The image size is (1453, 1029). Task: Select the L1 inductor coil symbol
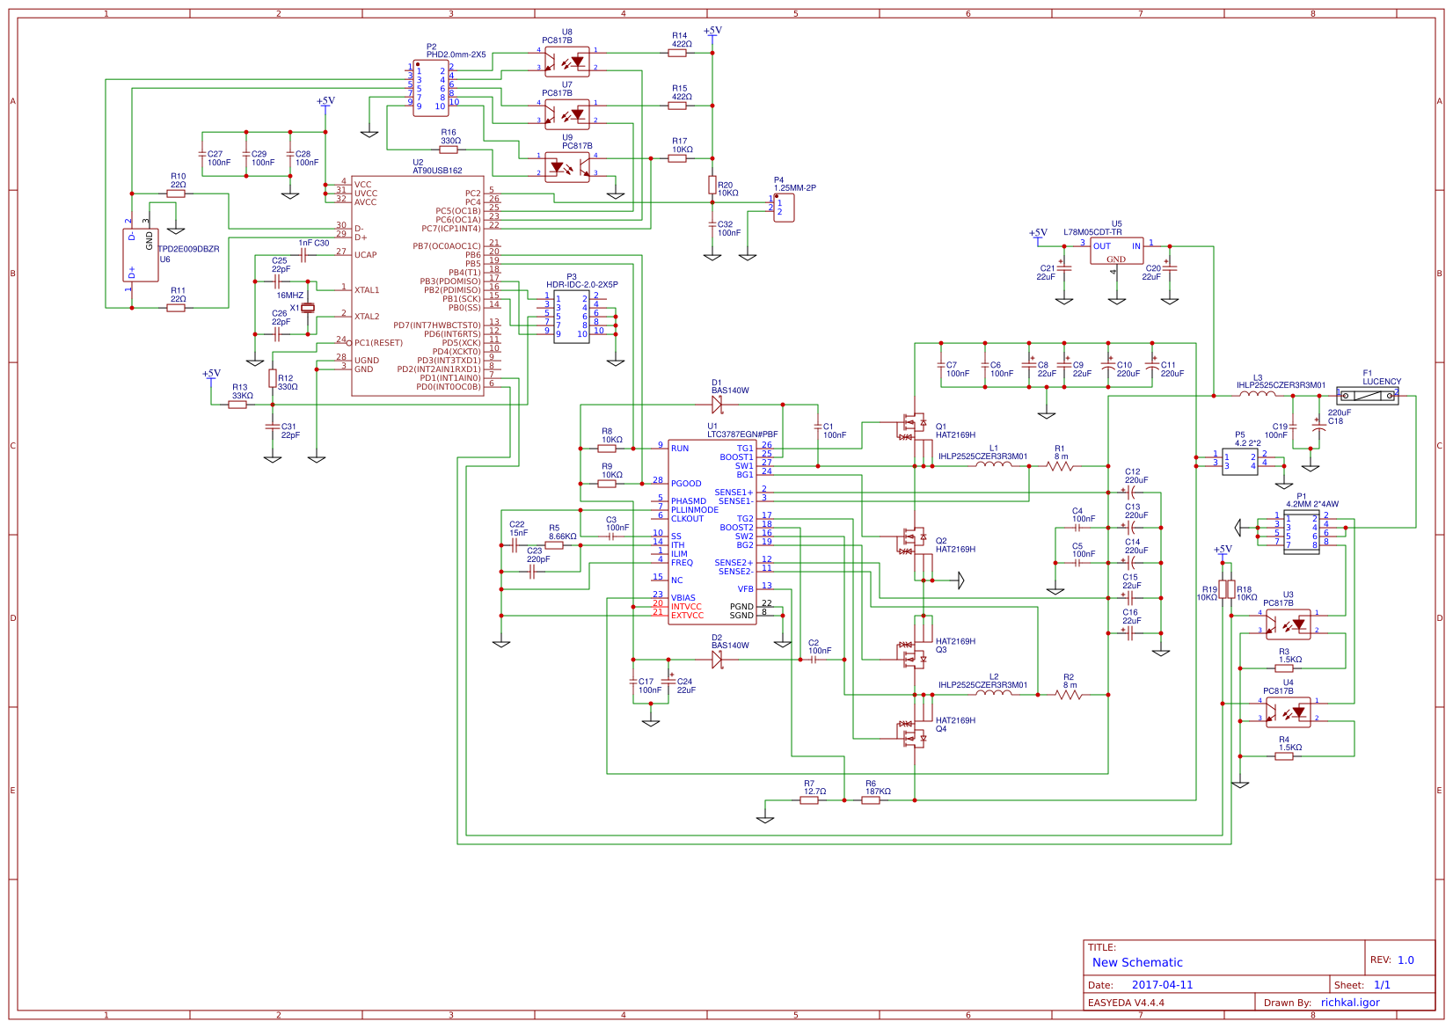click(994, 464)
